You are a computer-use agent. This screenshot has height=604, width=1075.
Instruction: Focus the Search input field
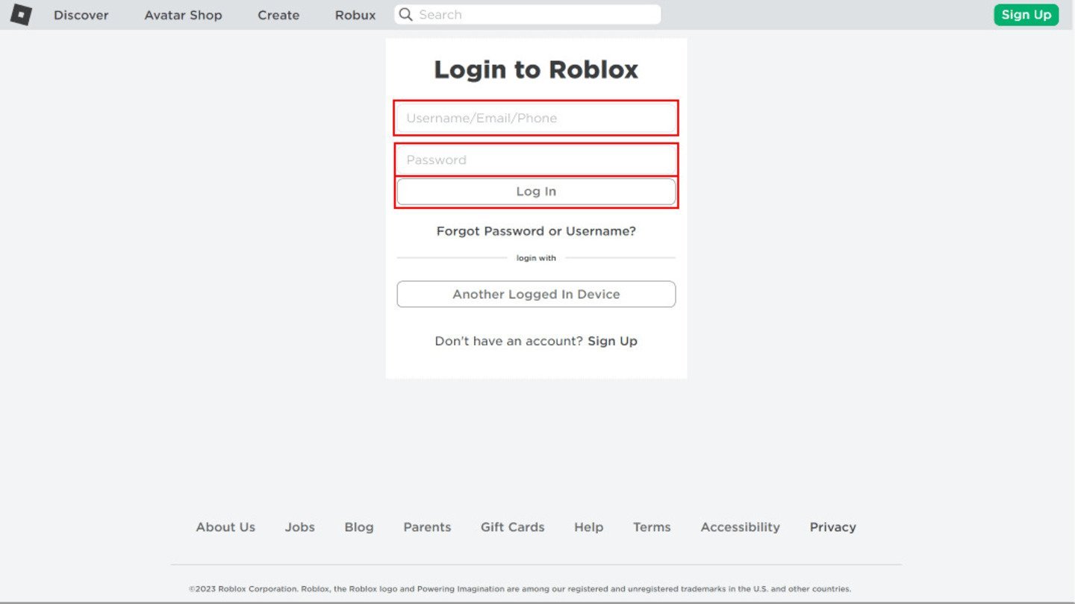tap(528, 15)
